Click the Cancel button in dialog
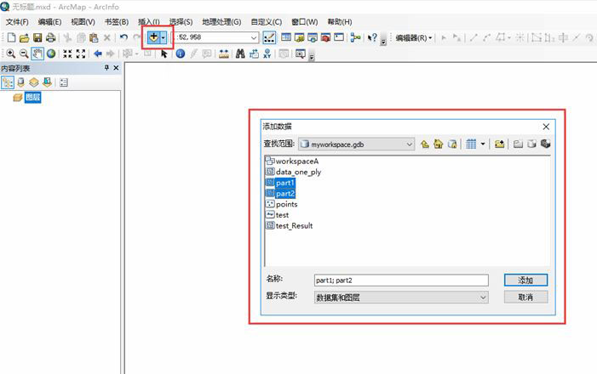Viewport: 597px width, 374px height. click(525, 297)
